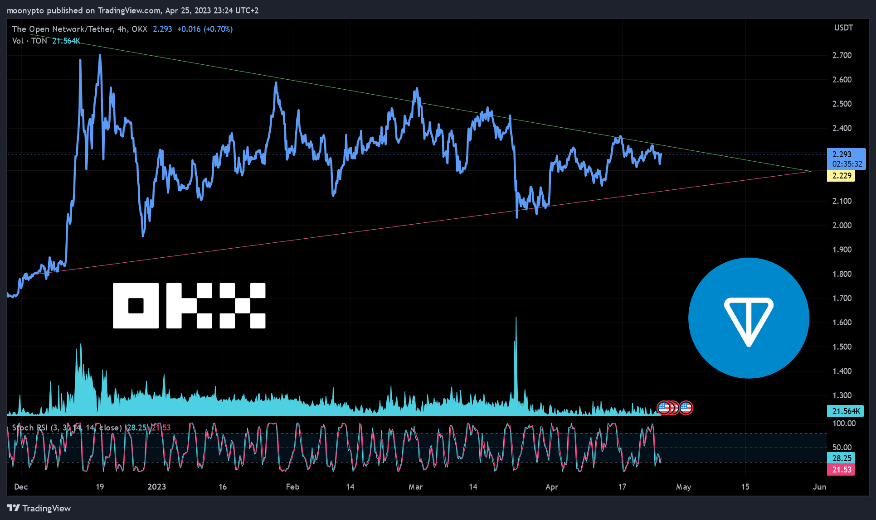Click the 2.000 price axis label
The image size is (876, 520).
[x=842, y=226]
